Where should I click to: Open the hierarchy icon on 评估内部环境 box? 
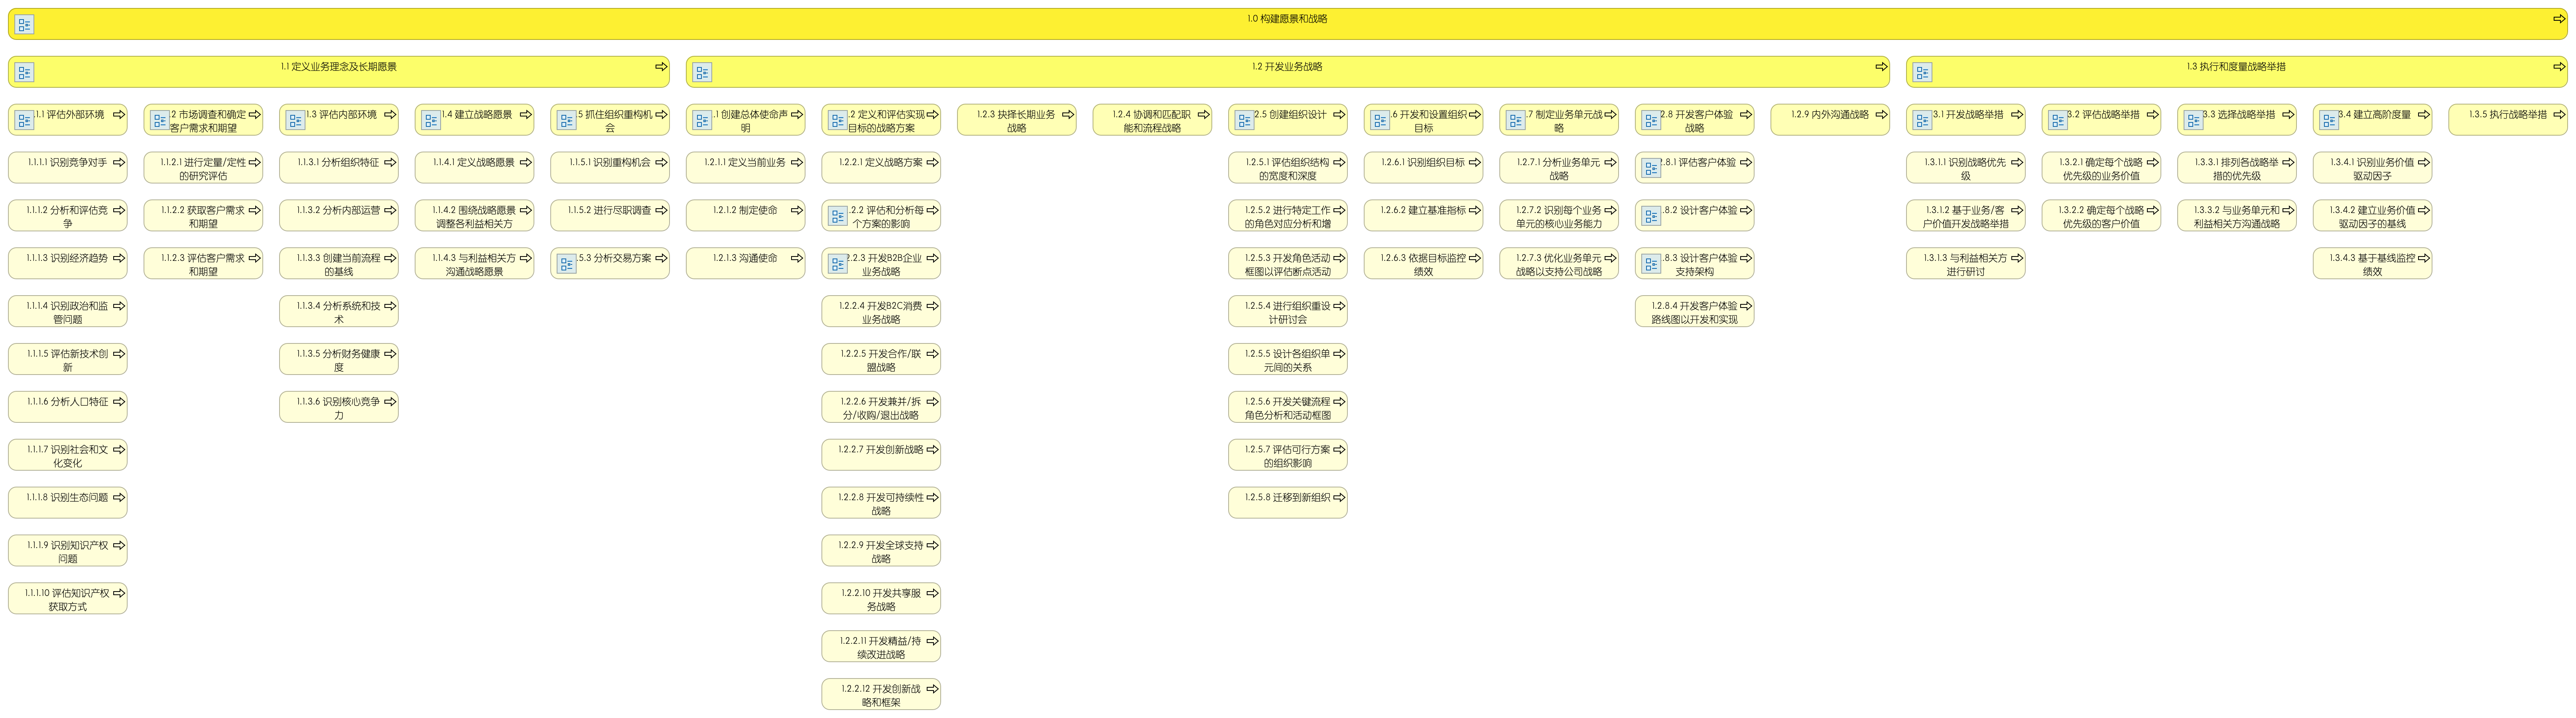pyautogui.click(x=296, y=121)
